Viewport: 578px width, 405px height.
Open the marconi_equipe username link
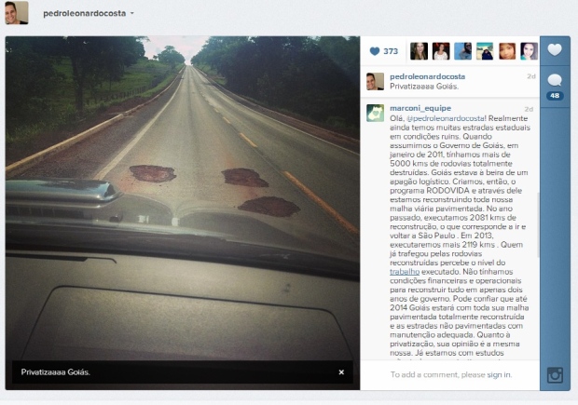420,108
